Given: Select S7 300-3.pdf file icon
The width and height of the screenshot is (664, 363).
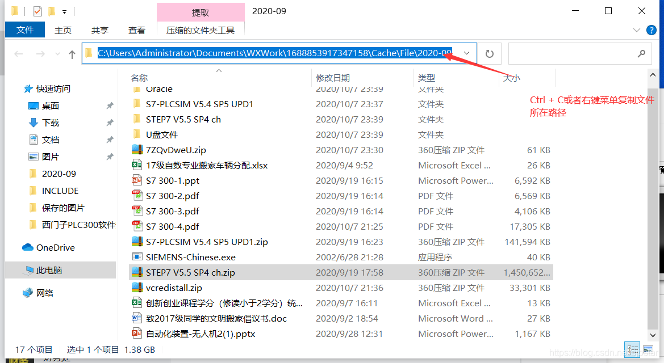Looking at the screenshot, I should [x=137, y=210].
